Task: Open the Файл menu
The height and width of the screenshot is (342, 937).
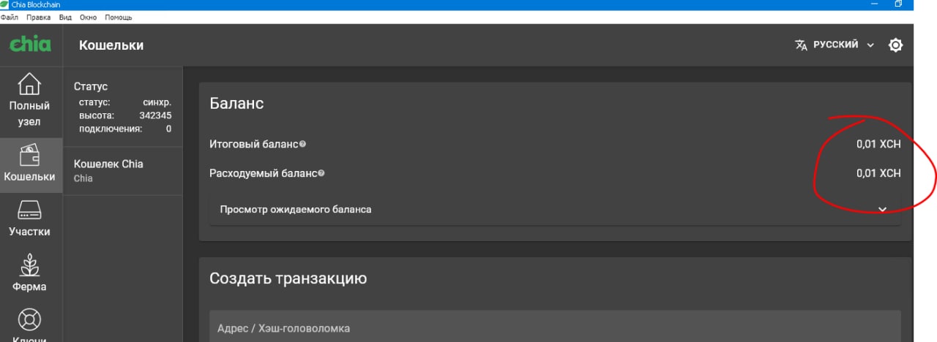Action: pos(10,17)
